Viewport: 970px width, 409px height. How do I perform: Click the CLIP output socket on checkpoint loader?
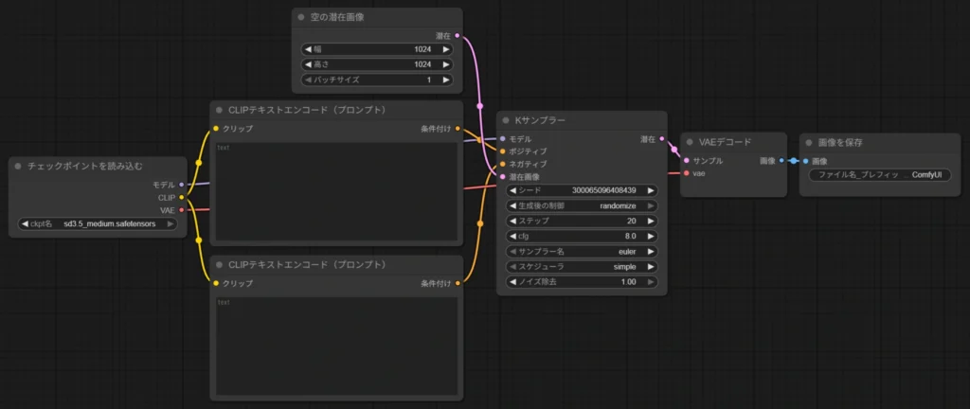(x=181, y=198)
